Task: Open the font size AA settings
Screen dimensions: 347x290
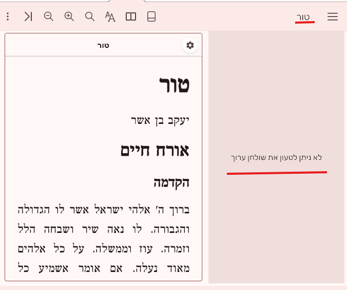Action: click(110, 16)
